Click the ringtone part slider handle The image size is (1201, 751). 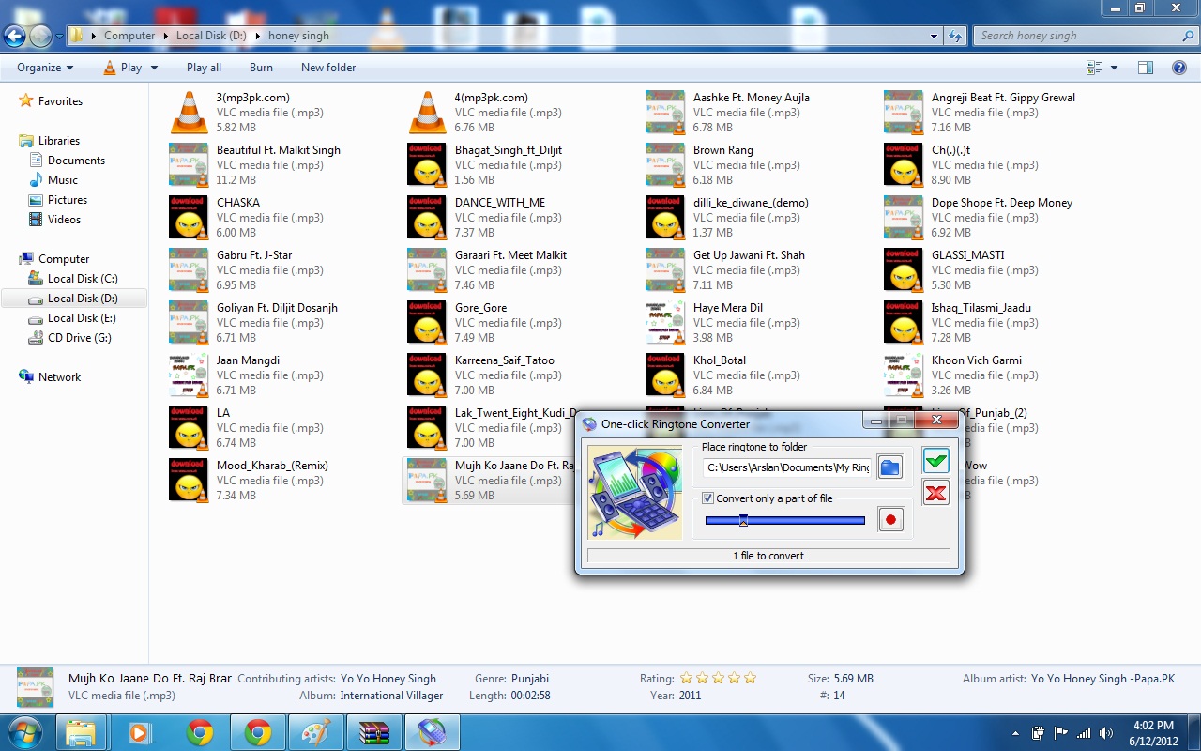[743, 520]
